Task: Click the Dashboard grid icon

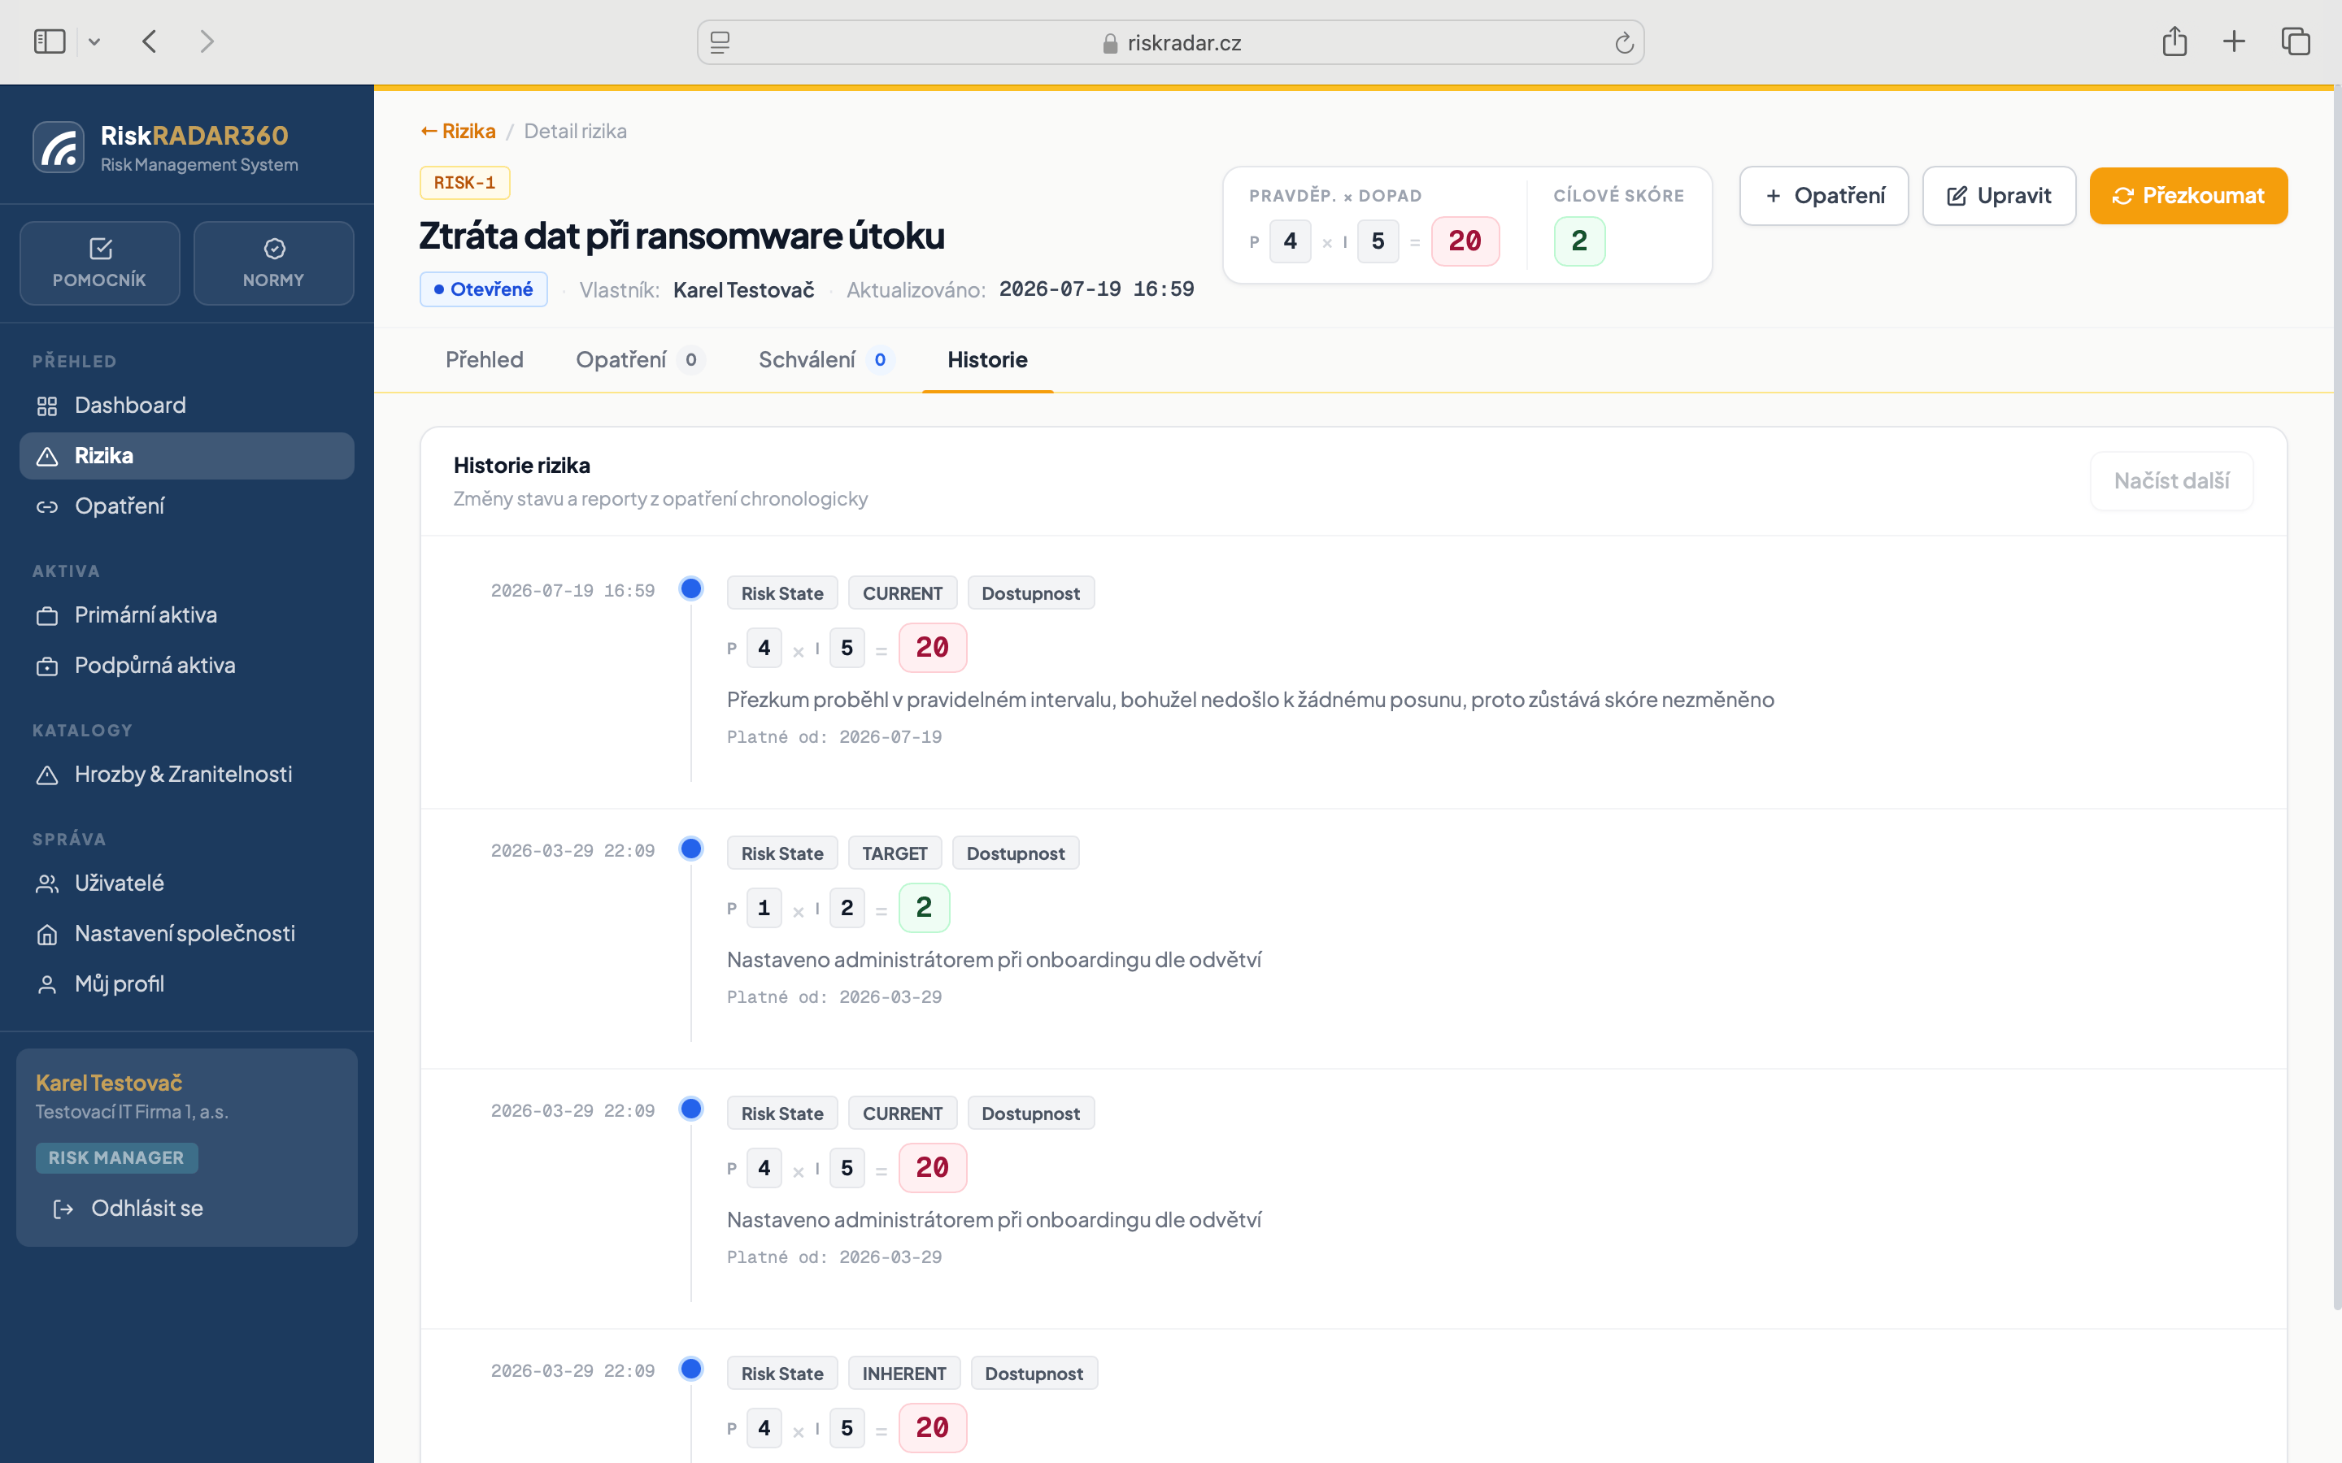Action: click(47, 406)
